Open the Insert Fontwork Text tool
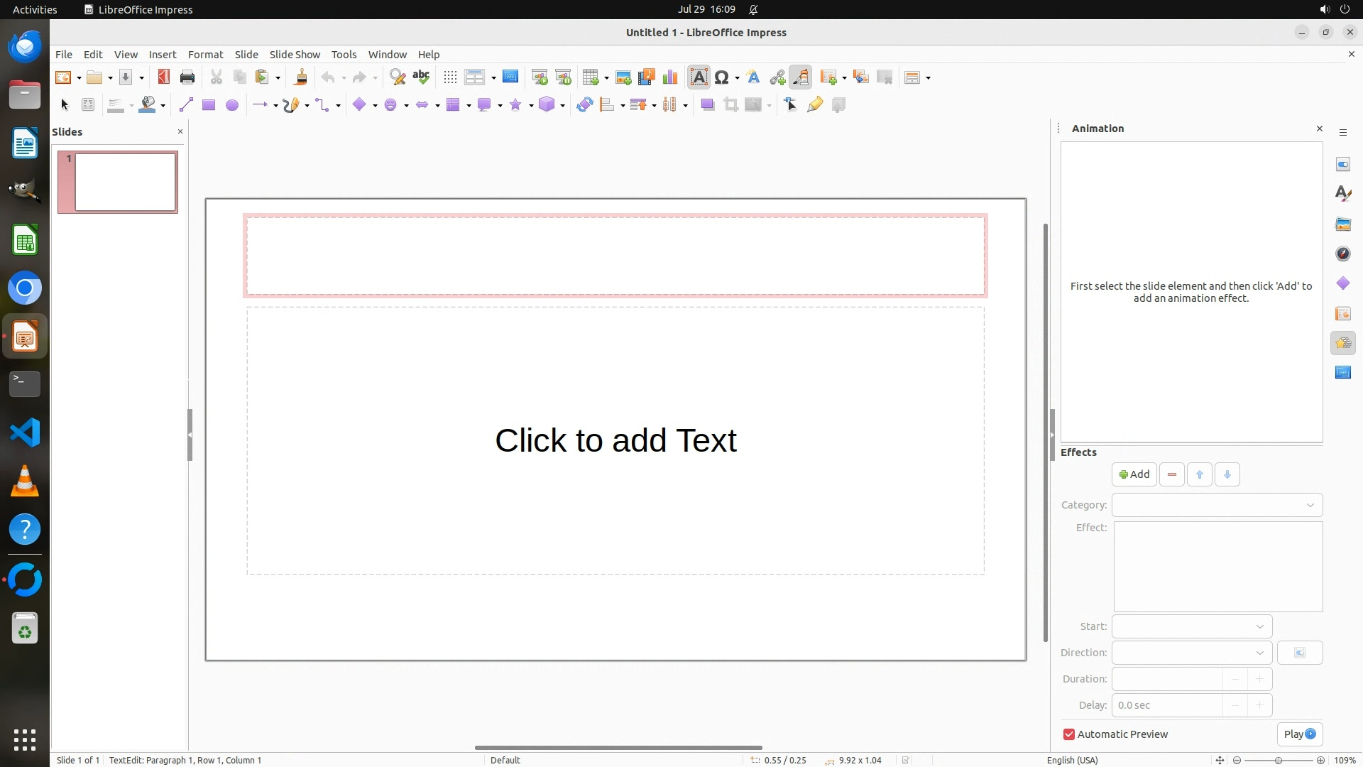This screenshot has height=767, width=1363. [753, 77]
